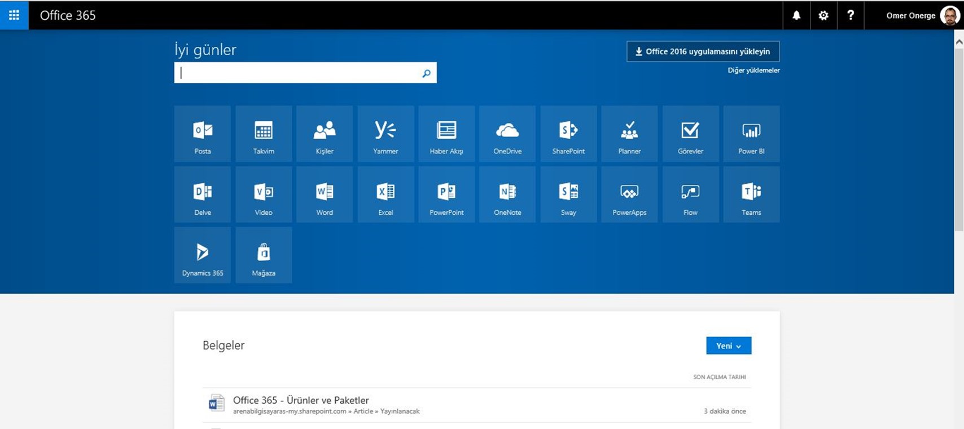Open the Mağaza store tile
Image resolution: width=964 pixels, height=429 pixels.
click(x=264, y=255)
